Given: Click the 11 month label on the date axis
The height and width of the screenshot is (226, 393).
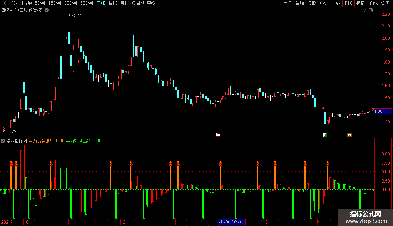Looking at the screenshot, I should (71, 222).
